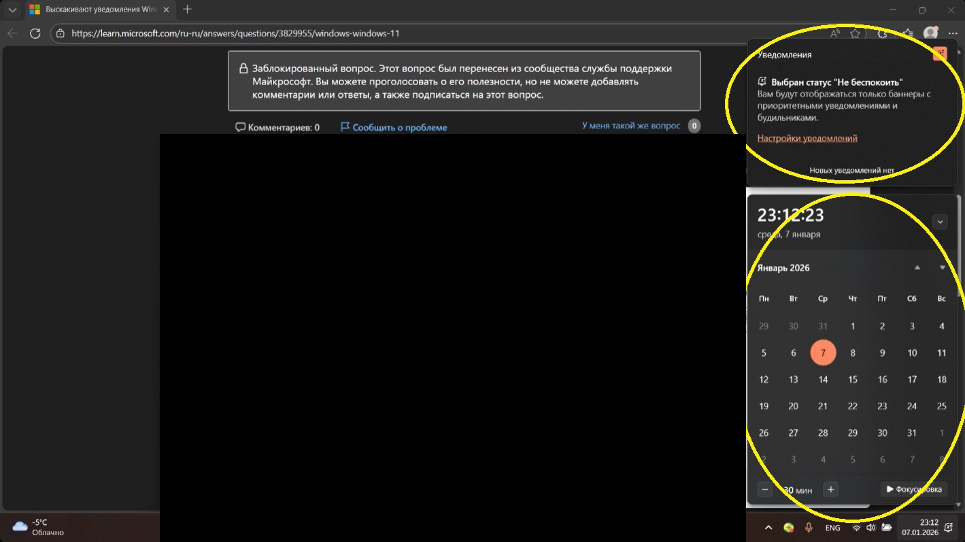The height and width of the screenshot is (542, 965).
Task: Click the Read Aloud icon in address bar
Action: pos(834,33)
